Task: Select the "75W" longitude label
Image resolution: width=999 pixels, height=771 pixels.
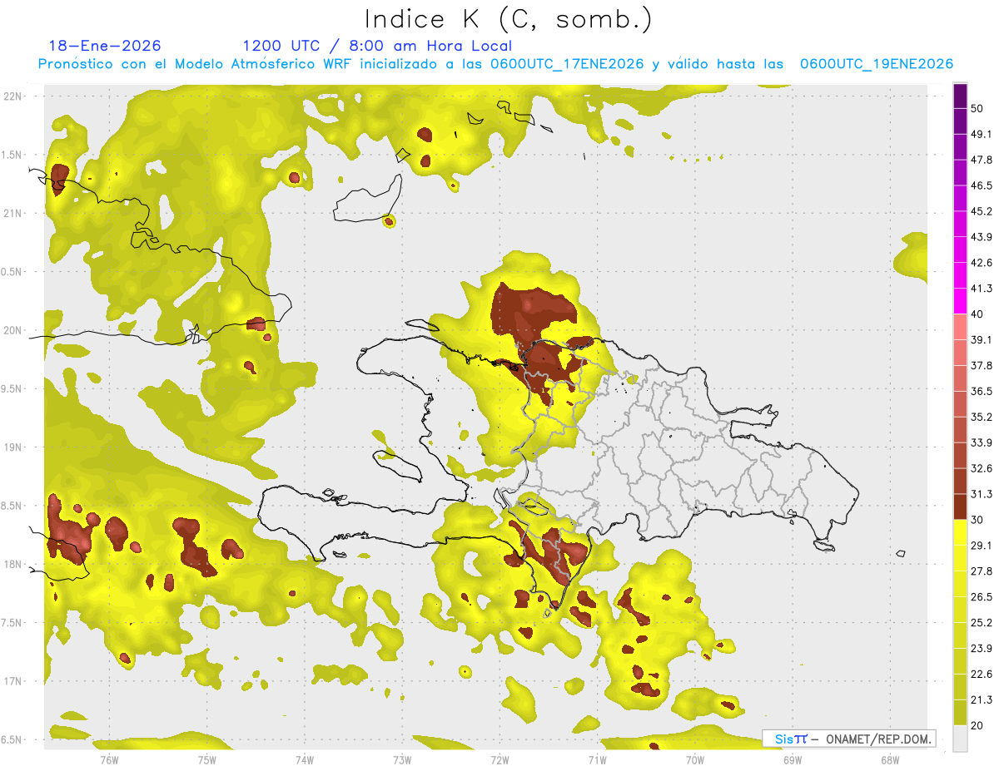Action: click(207, 759)
